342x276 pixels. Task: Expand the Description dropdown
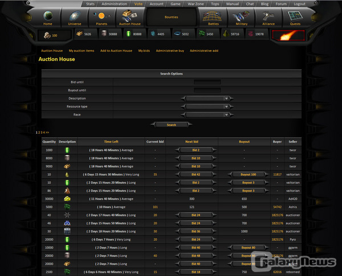206,98
